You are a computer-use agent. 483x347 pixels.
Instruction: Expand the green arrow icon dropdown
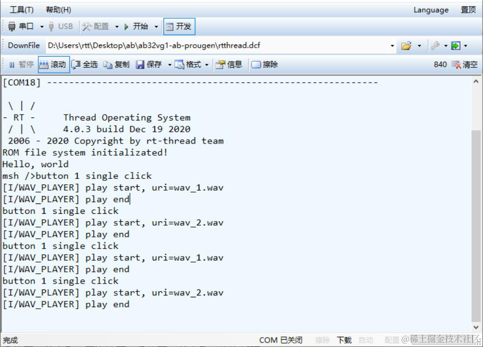[465, 46]
